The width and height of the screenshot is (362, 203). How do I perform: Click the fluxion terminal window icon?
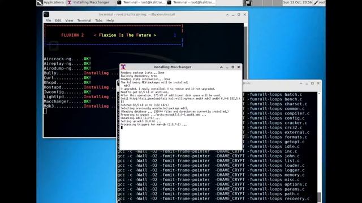[x=46, y=15]
